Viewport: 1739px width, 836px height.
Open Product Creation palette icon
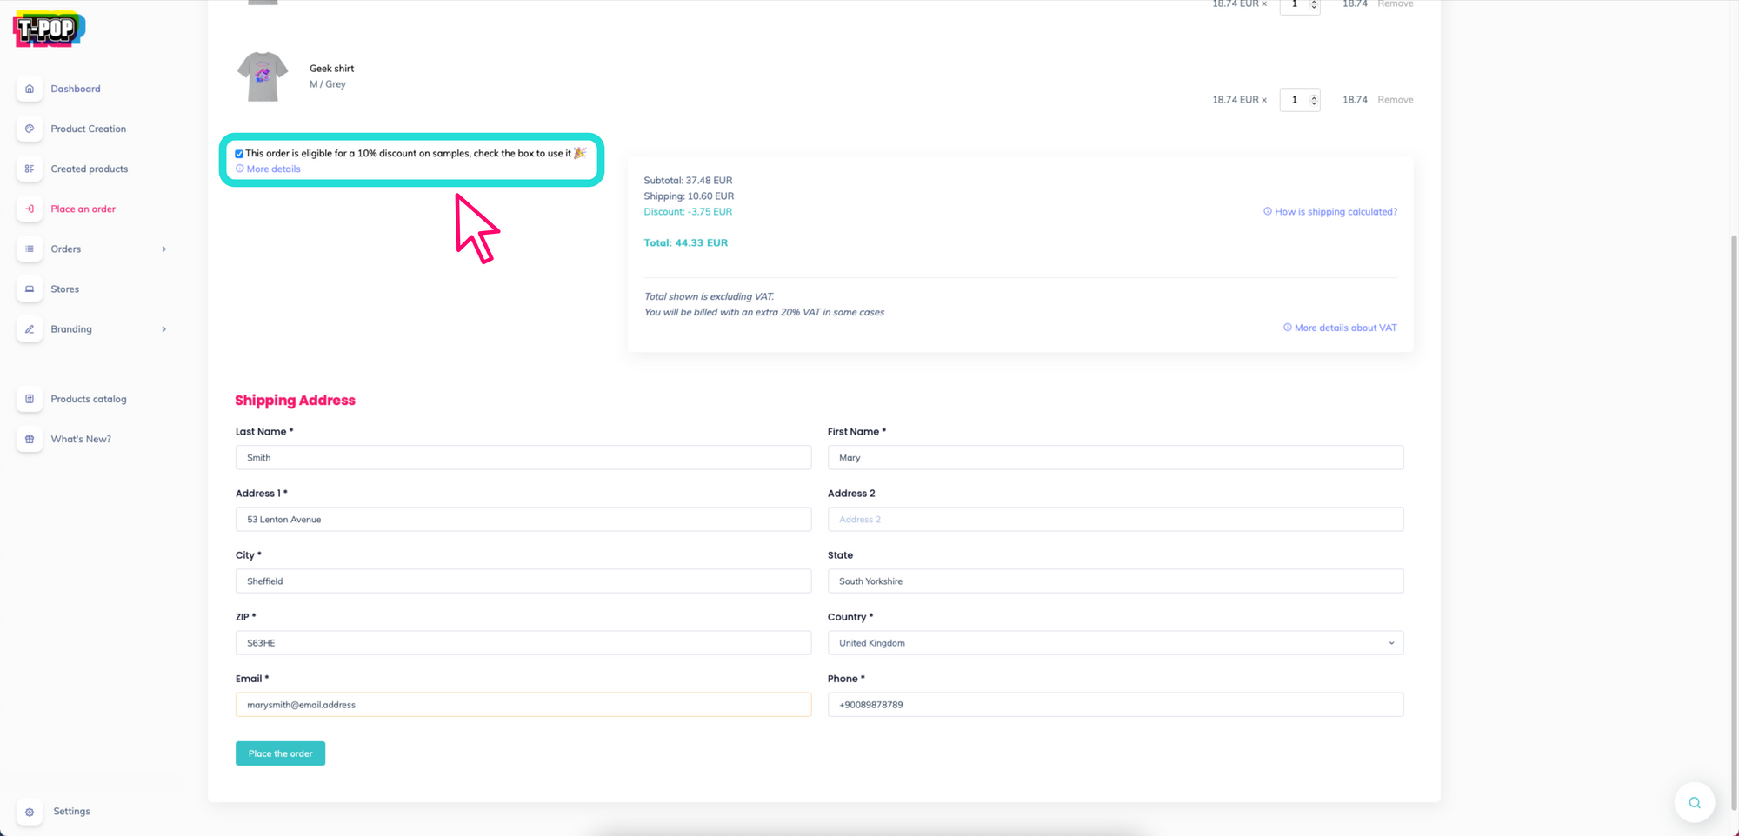30,129
